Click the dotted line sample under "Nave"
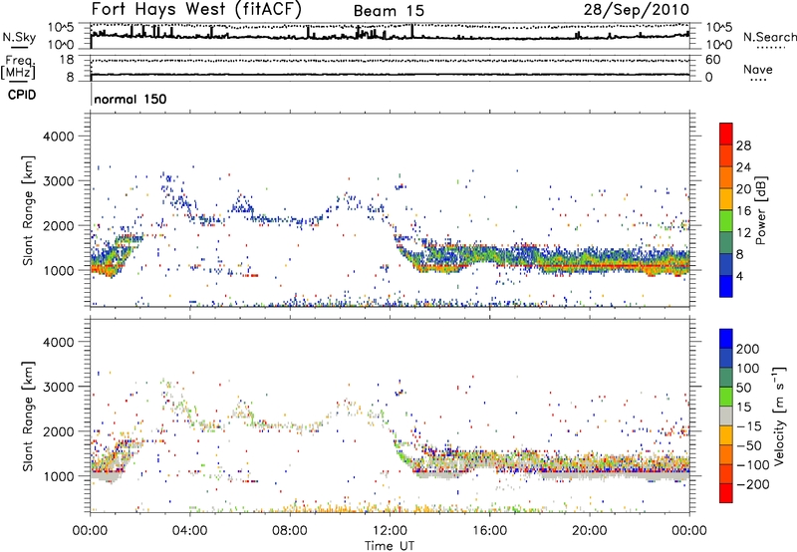Screen dimensions: 797x552 point(758,80)
